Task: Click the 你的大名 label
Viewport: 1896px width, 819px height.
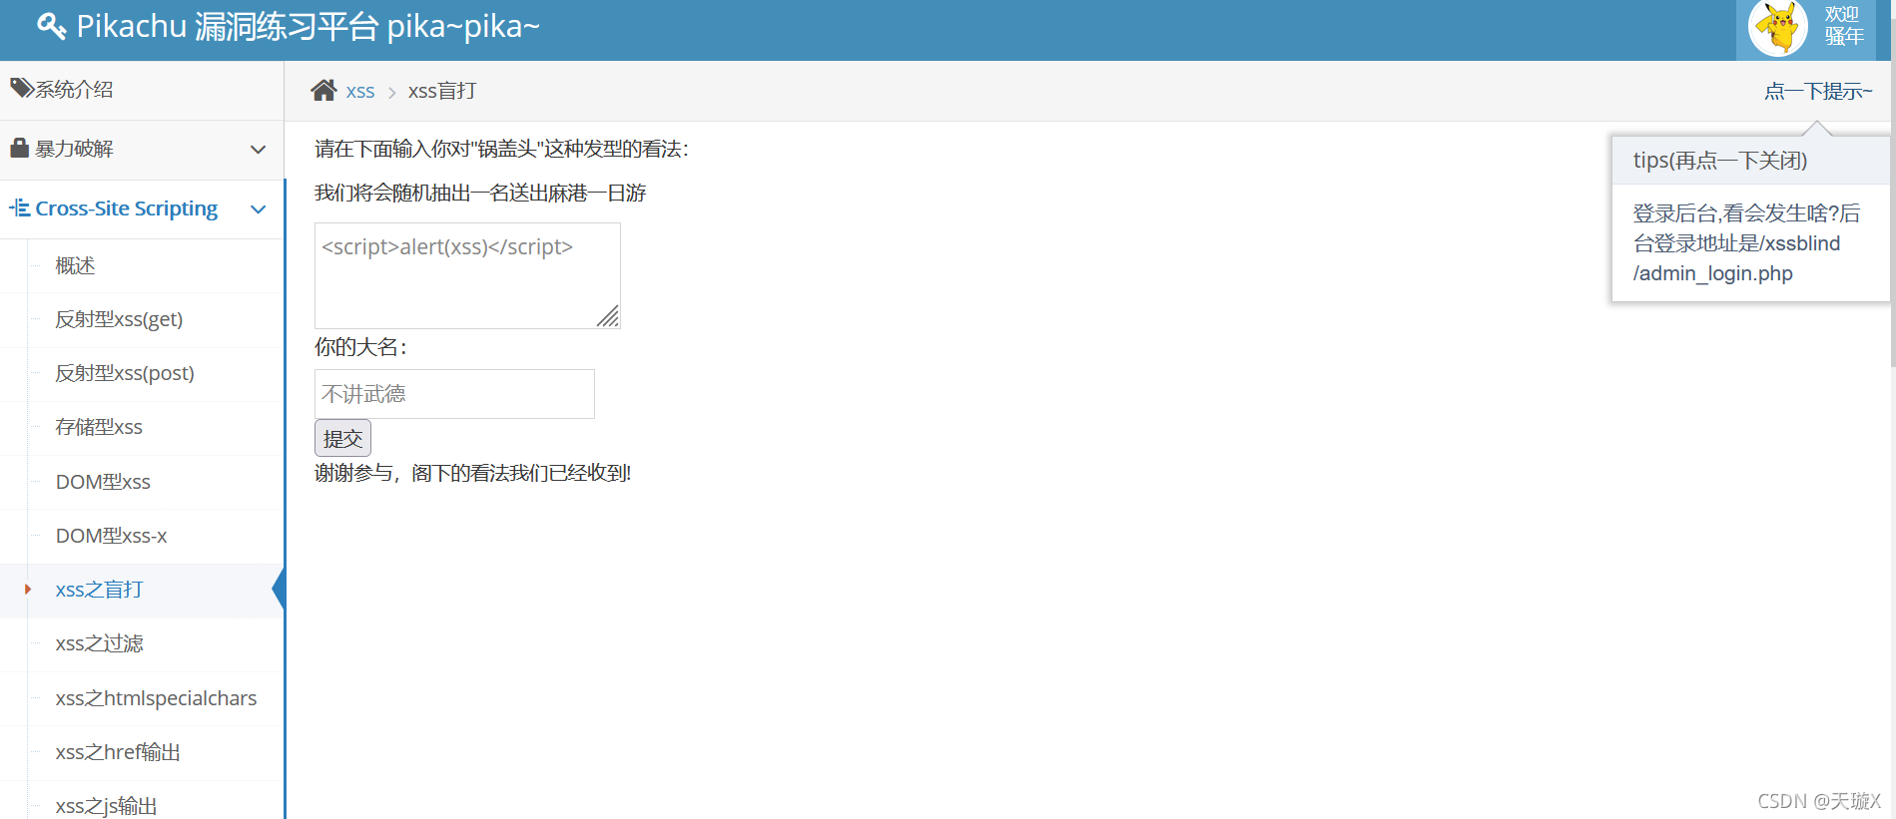Action: click(x=360, y=348)
